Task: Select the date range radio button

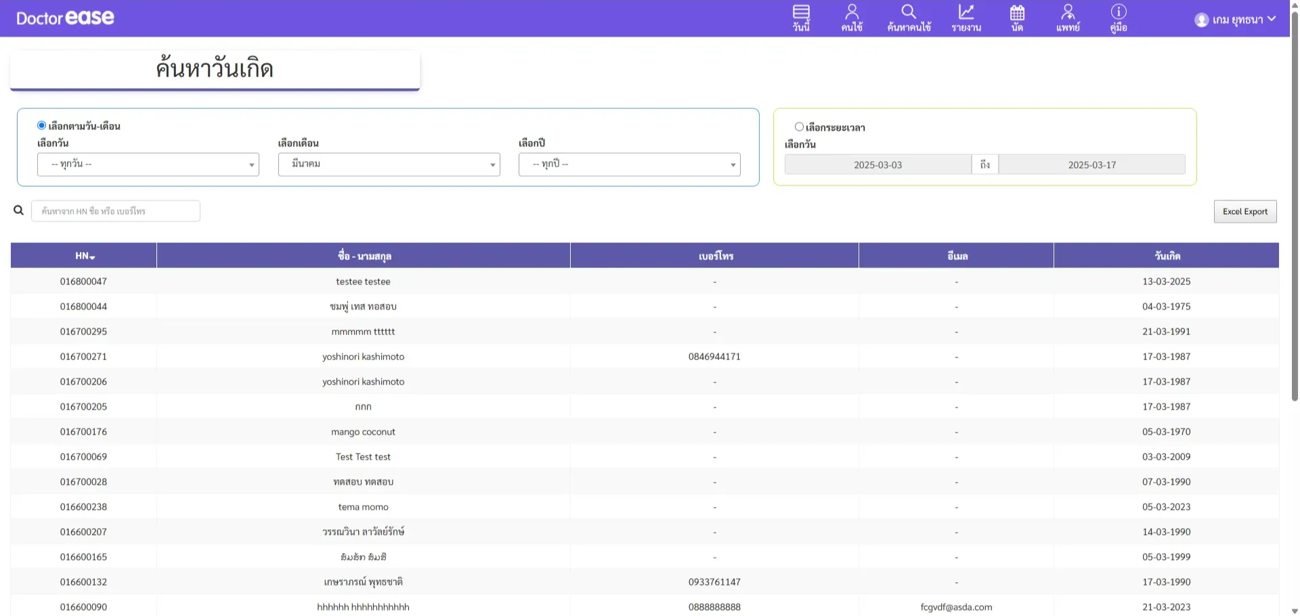Action: click(x=799, y=127)
